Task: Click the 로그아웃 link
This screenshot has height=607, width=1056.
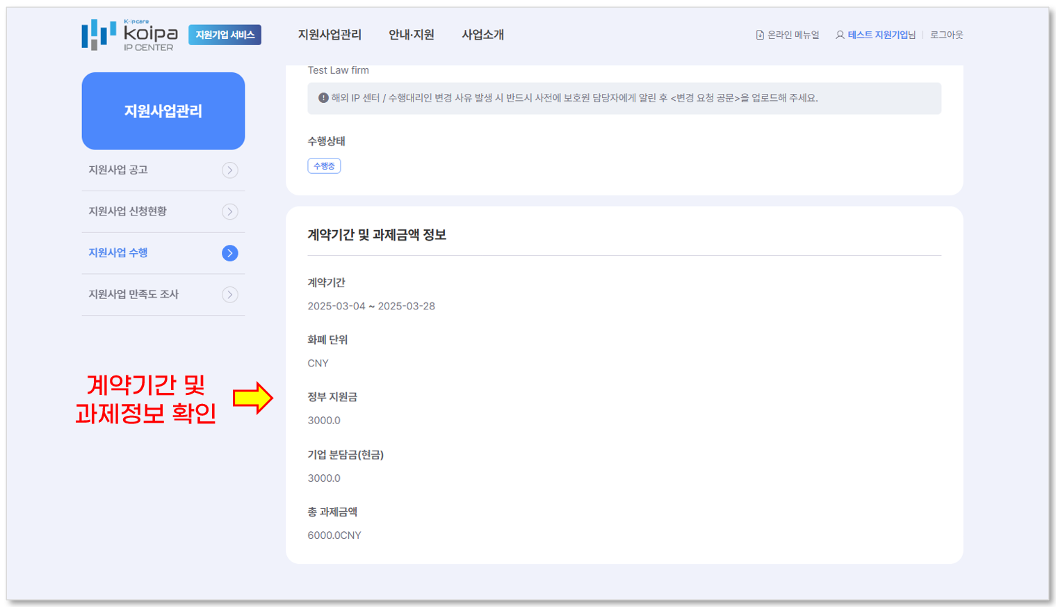Action: pyautogui.click(x=946, y=35)
